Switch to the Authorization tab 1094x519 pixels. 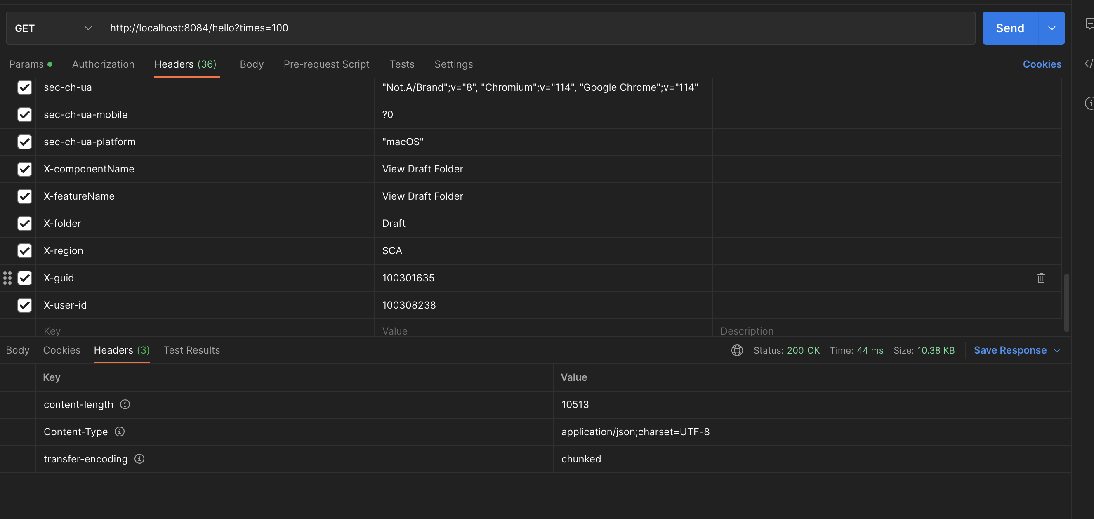point(103,64)
